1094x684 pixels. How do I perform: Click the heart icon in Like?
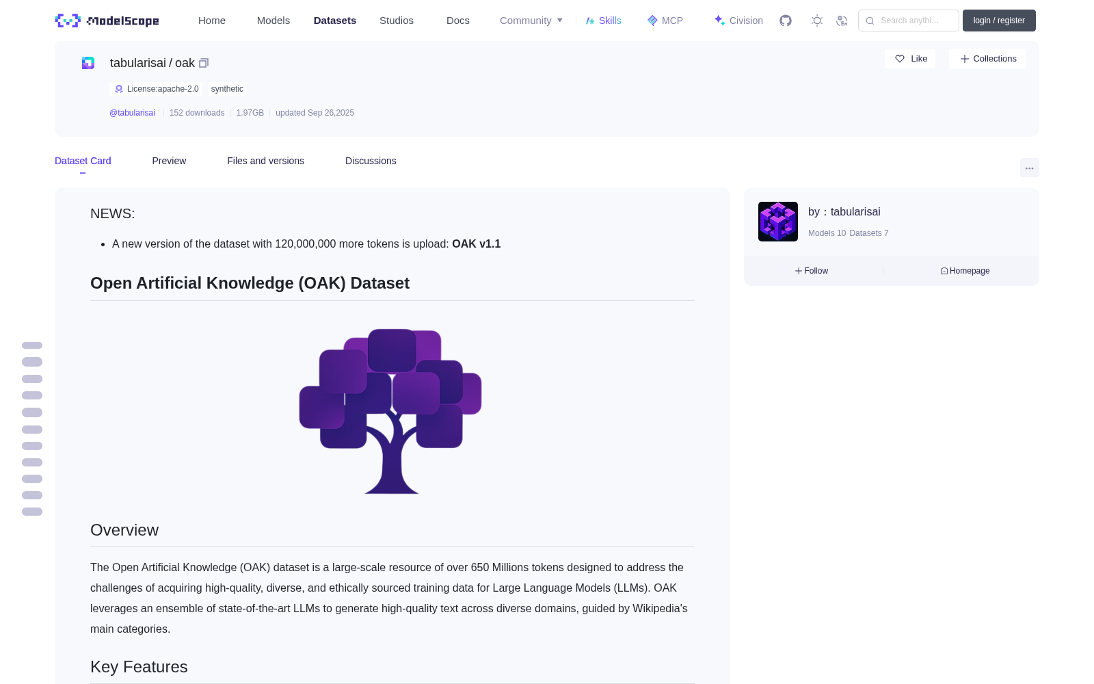tap(900, 59)
